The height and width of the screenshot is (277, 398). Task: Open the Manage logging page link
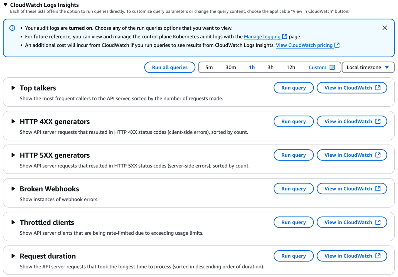(x=262, y=36)
